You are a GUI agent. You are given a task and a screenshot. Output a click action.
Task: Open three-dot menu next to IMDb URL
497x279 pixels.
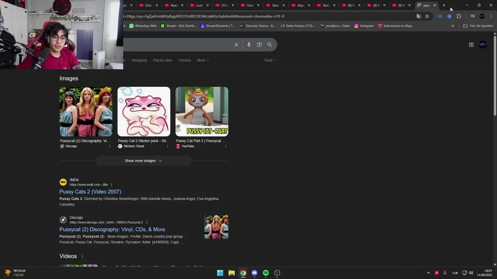point(111,185)
